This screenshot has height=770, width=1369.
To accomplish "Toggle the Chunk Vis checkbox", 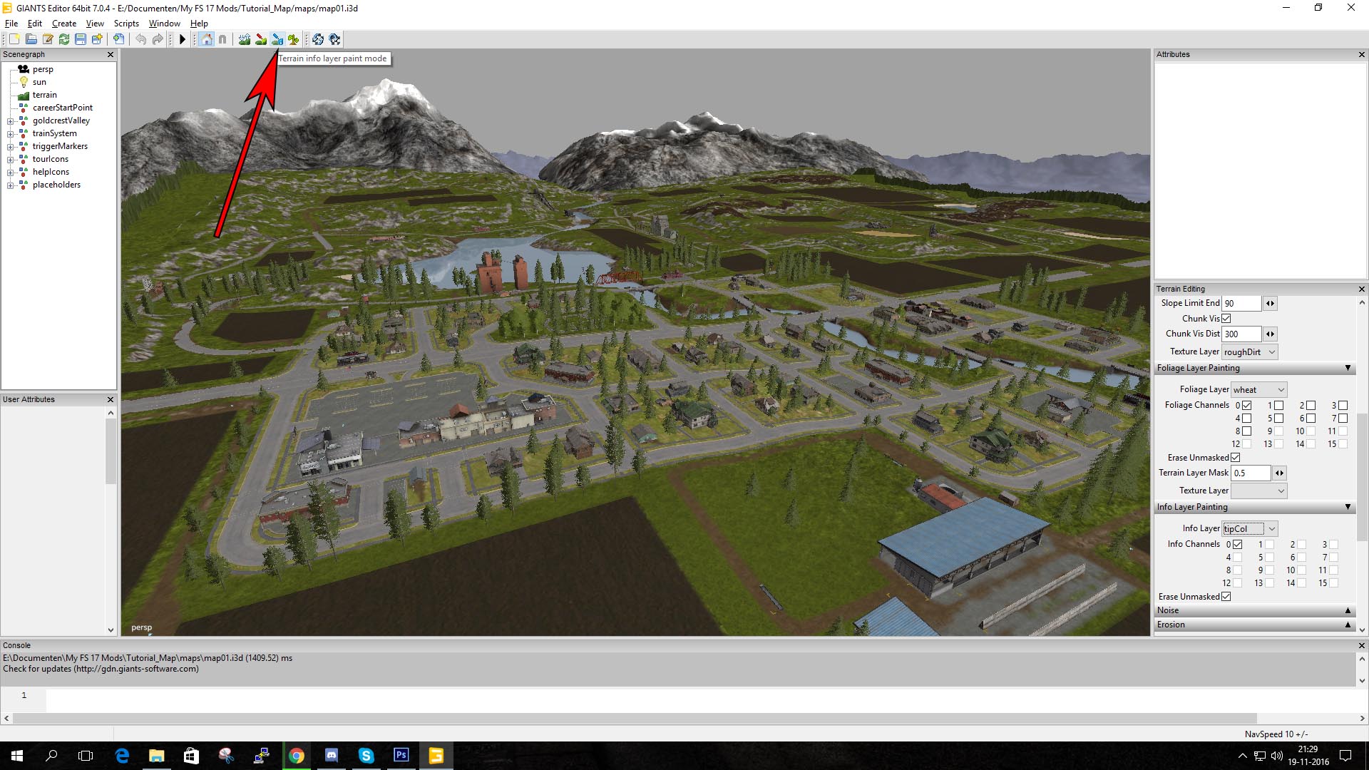I will [1226, 319].
